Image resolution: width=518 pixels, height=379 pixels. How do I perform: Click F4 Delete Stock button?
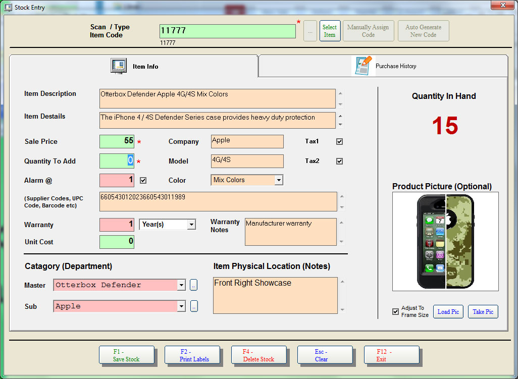point(259,355)
